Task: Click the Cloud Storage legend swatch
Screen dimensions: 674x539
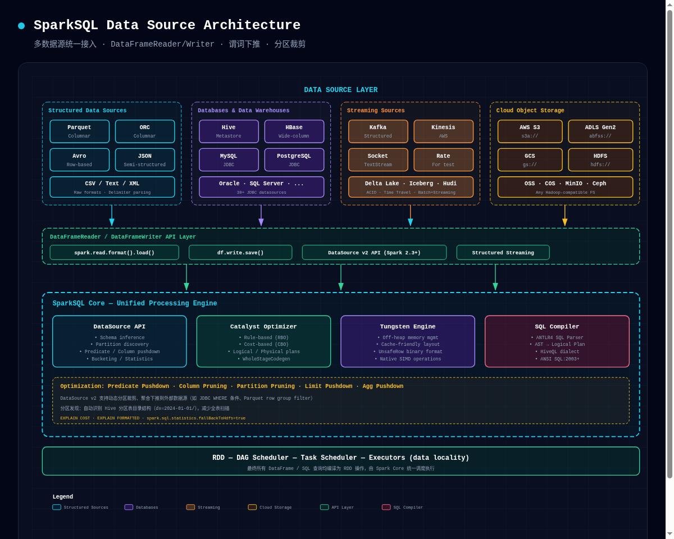Action: (x=252, y=507)
